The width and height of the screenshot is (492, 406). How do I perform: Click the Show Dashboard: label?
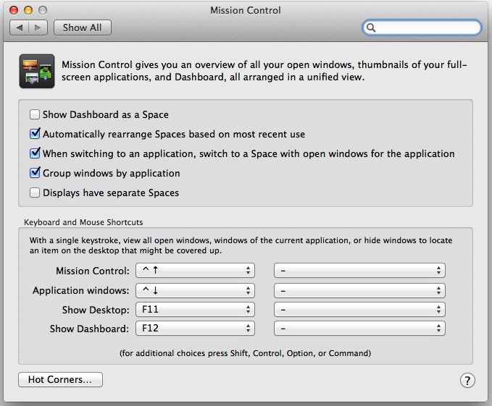[x=89, y=329]
